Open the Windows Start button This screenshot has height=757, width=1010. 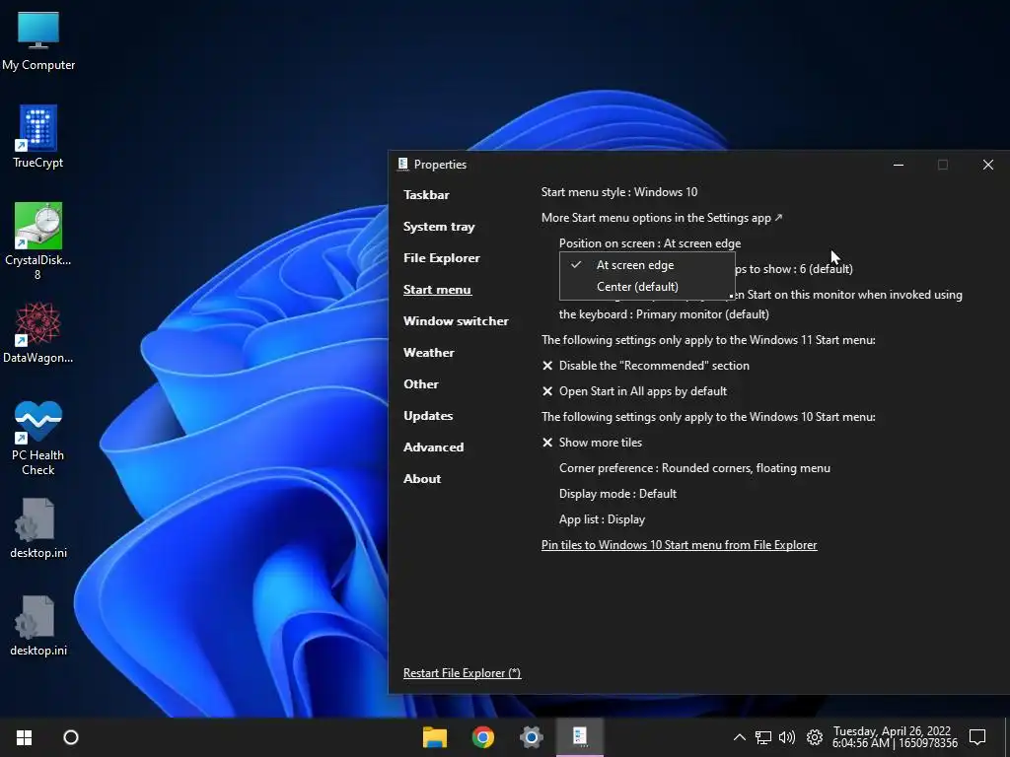(x=24, y=737)
